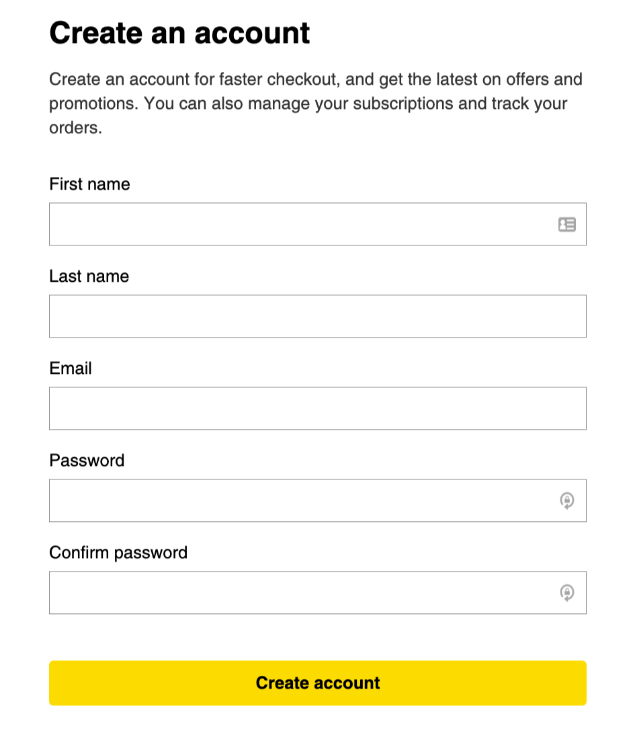Click the Last name label
Screen dimensions: 633x737
click(89, 276)
